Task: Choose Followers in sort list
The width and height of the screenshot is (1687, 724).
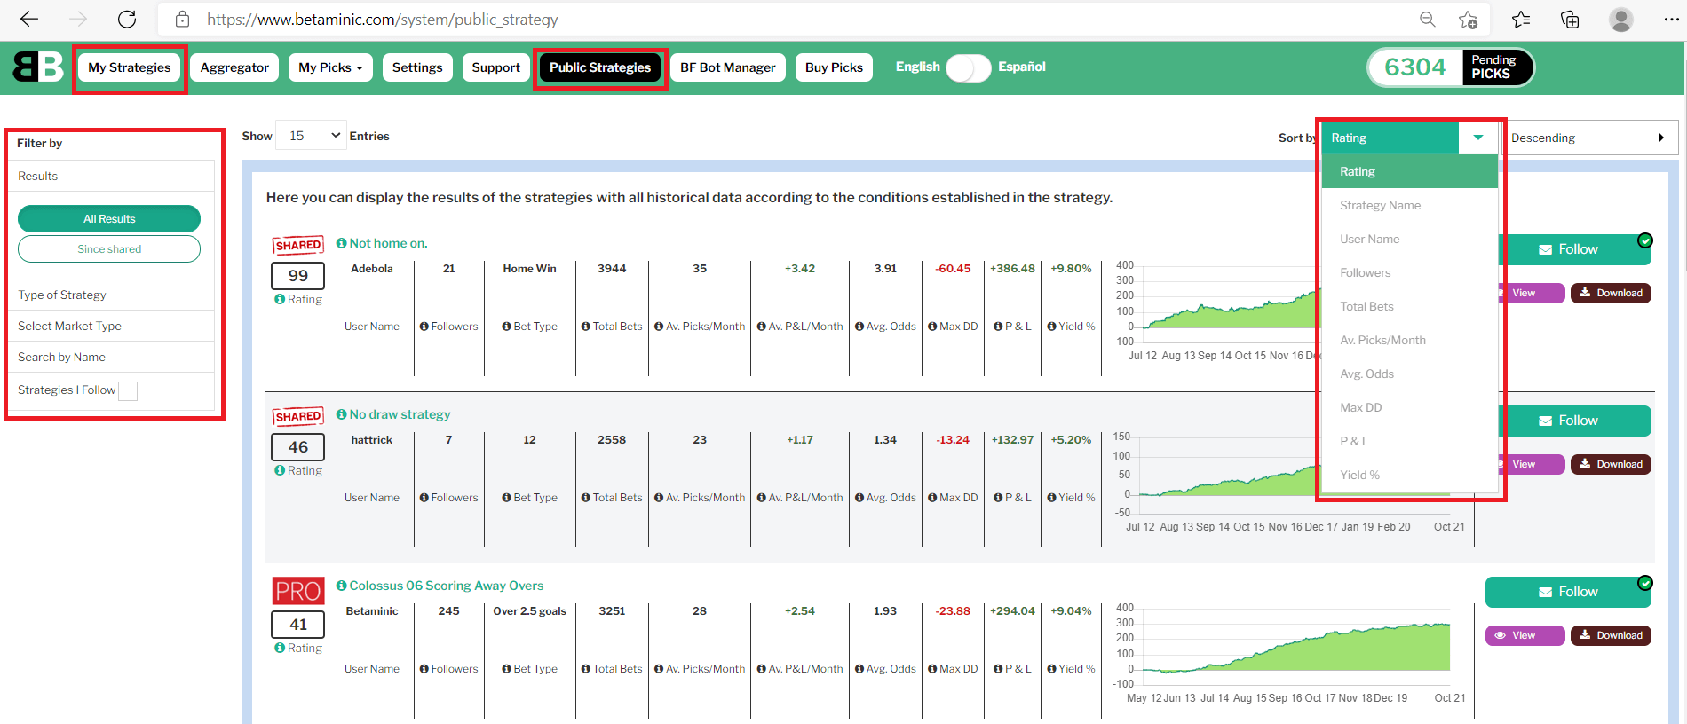Action: (x=1410, y=272)
